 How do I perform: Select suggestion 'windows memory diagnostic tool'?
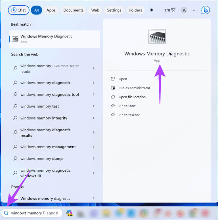coord(54,94)
